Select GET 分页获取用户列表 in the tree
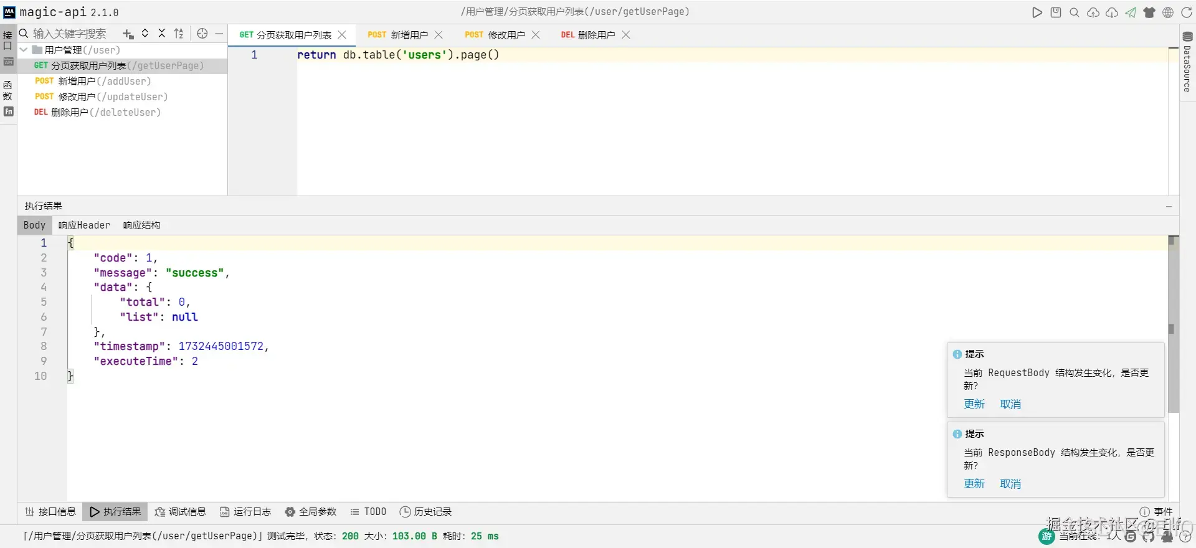Screen dimensions: 1196x548 pos(122,65)
